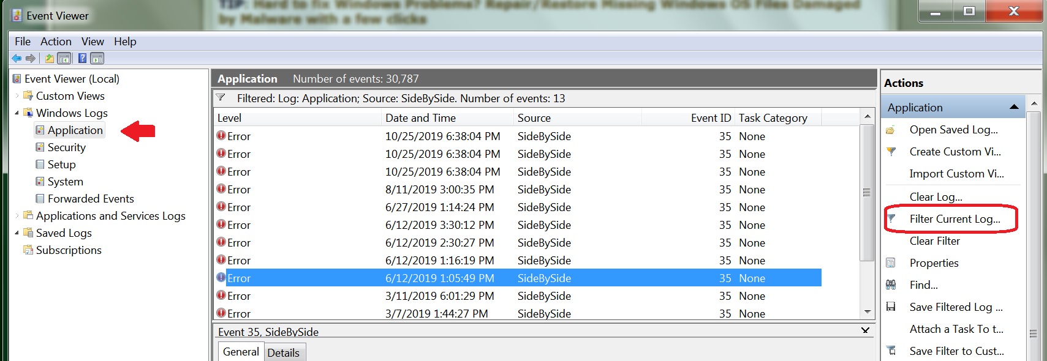The image size is (1047, 361).
Task: Open the Action menu
Action: 56,42
